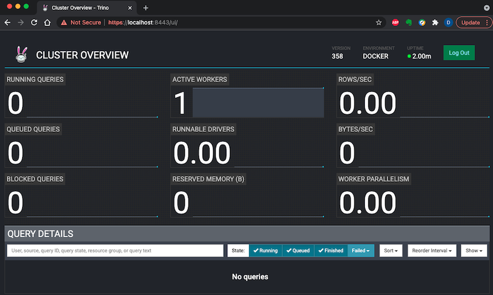Open the AdBlock Plus extension
Viewport: 493px width, 295px height.
(x=395, y=23)
